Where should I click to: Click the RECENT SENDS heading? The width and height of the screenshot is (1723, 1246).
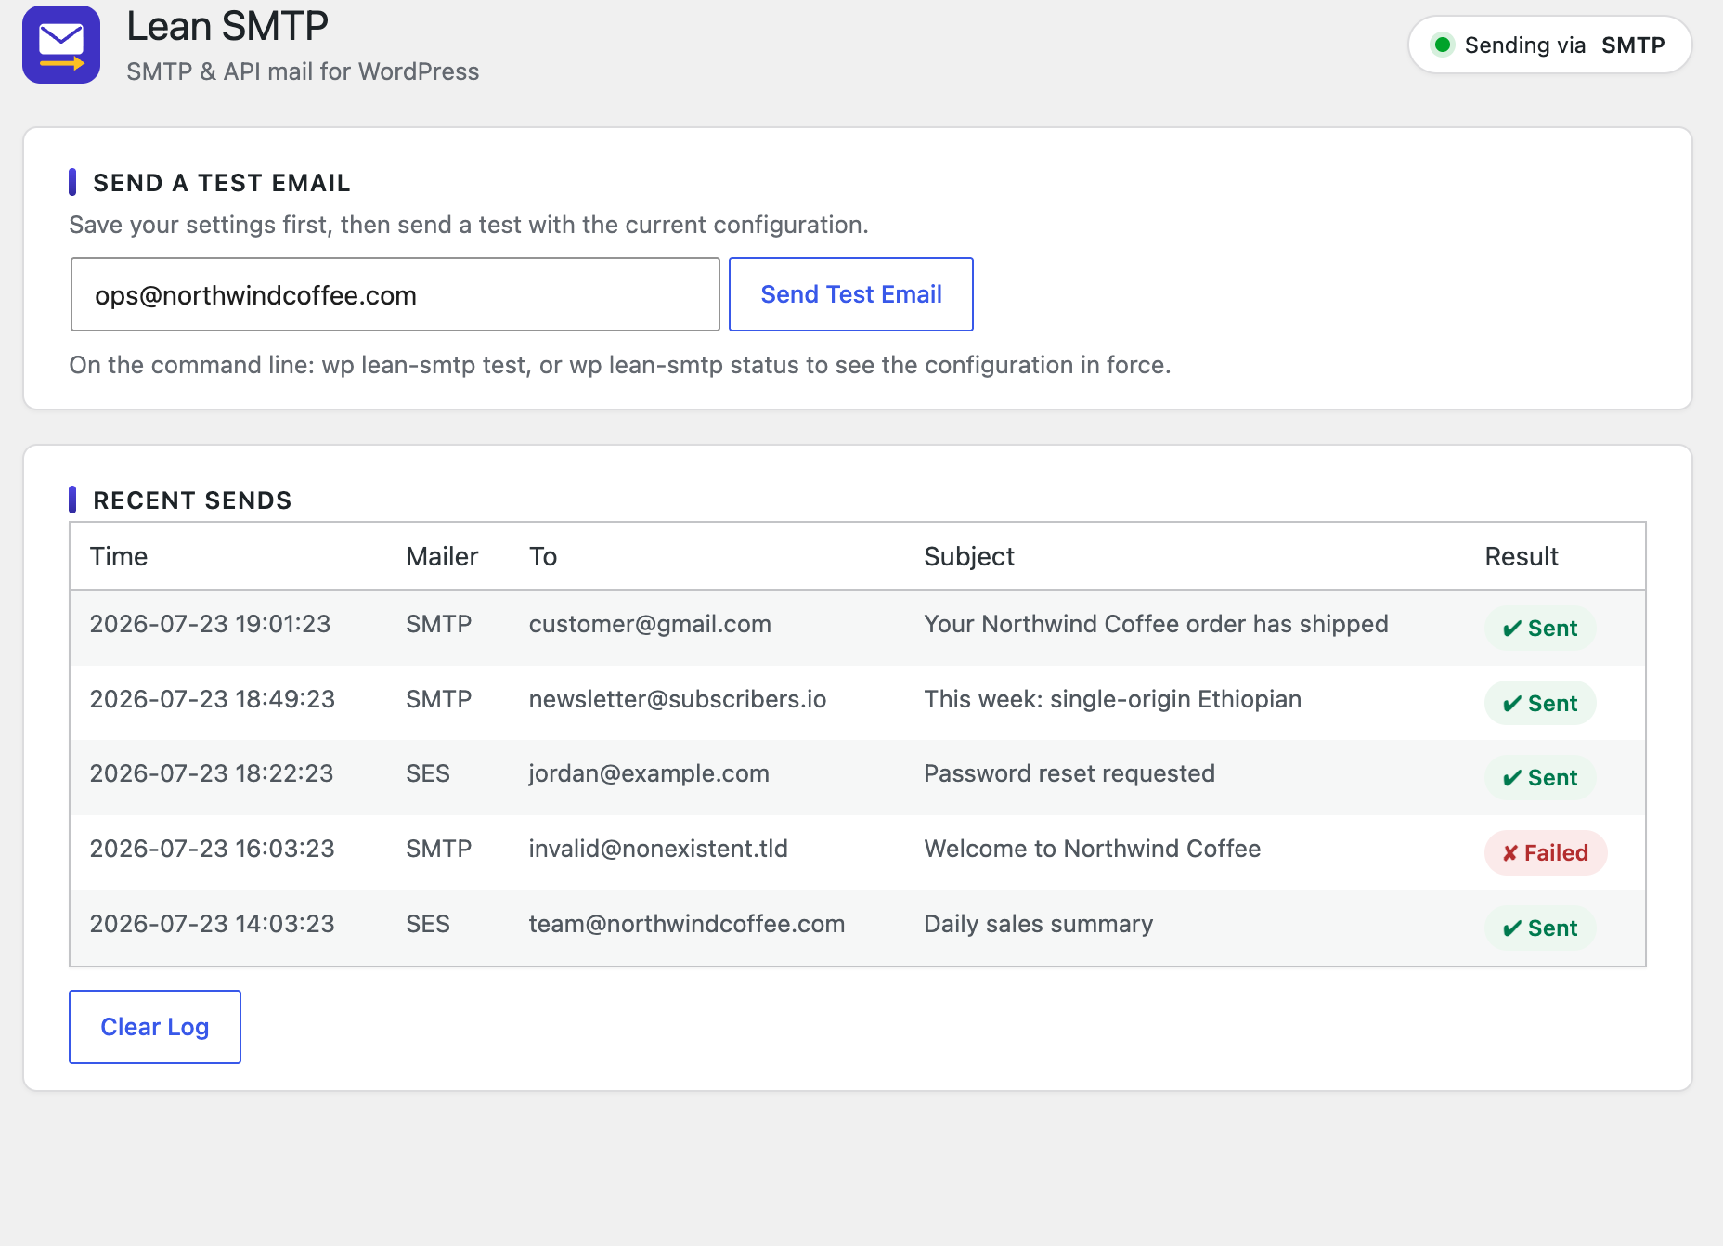pos(192,500)
